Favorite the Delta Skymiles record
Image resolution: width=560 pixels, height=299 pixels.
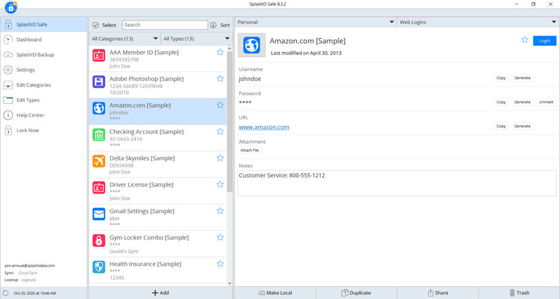[220, 158]
